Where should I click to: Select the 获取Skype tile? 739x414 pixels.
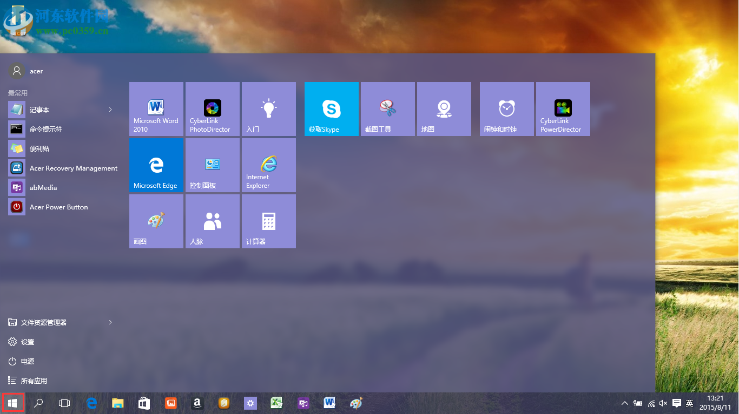[x=331, y=108]
